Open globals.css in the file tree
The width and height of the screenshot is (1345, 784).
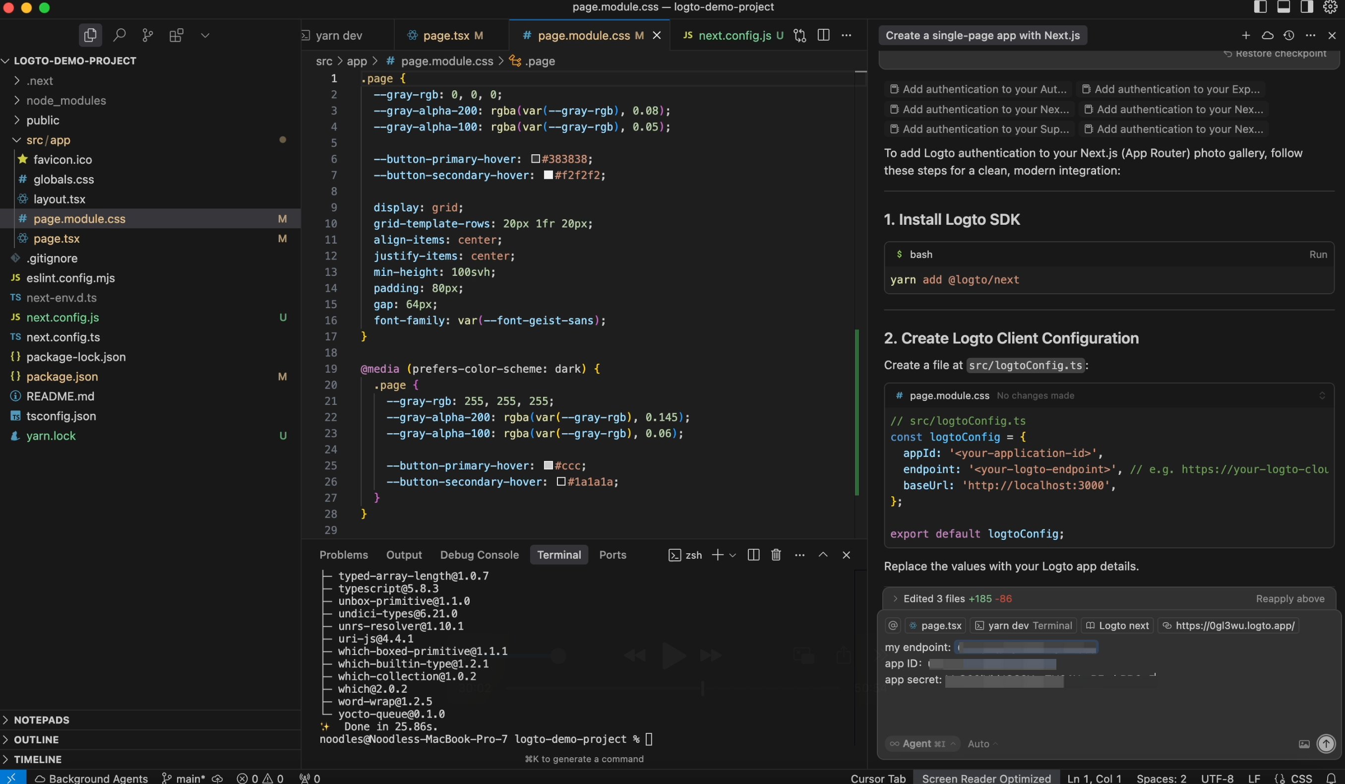pos(63,180)
